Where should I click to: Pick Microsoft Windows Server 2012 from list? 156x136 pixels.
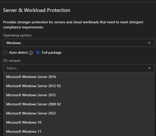(x=31, y=95)
